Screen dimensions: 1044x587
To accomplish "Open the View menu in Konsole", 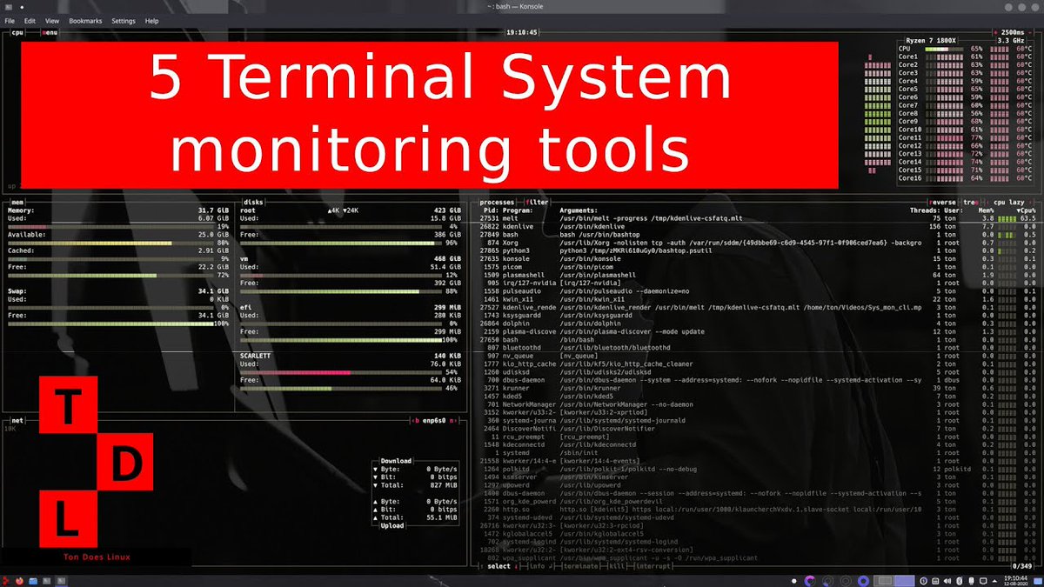I will (52, 20).
